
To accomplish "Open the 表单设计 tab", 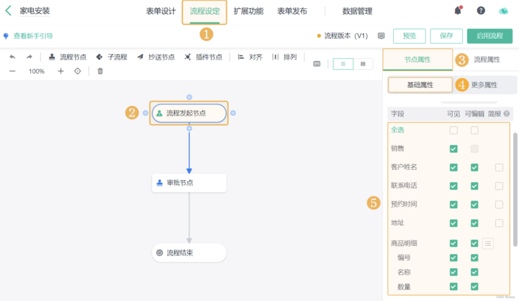I will 161,11.
